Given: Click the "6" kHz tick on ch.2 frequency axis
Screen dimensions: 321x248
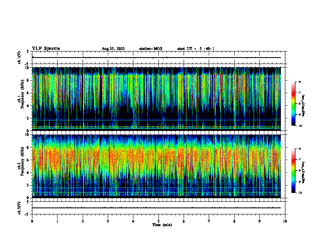Looking at the screenshot, I should (x=29, y=160).
